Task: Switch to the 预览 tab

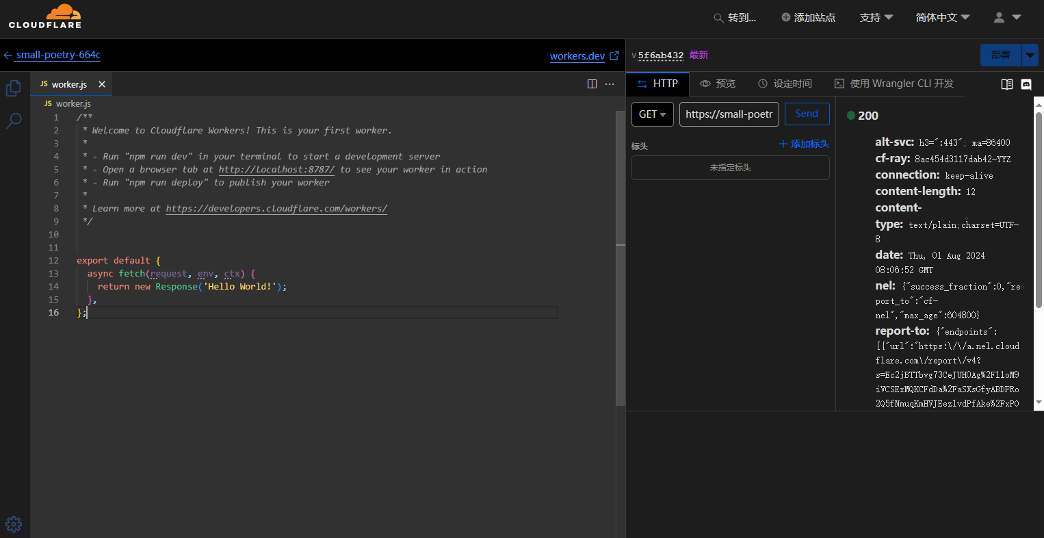Action: (x=718, y=84)
